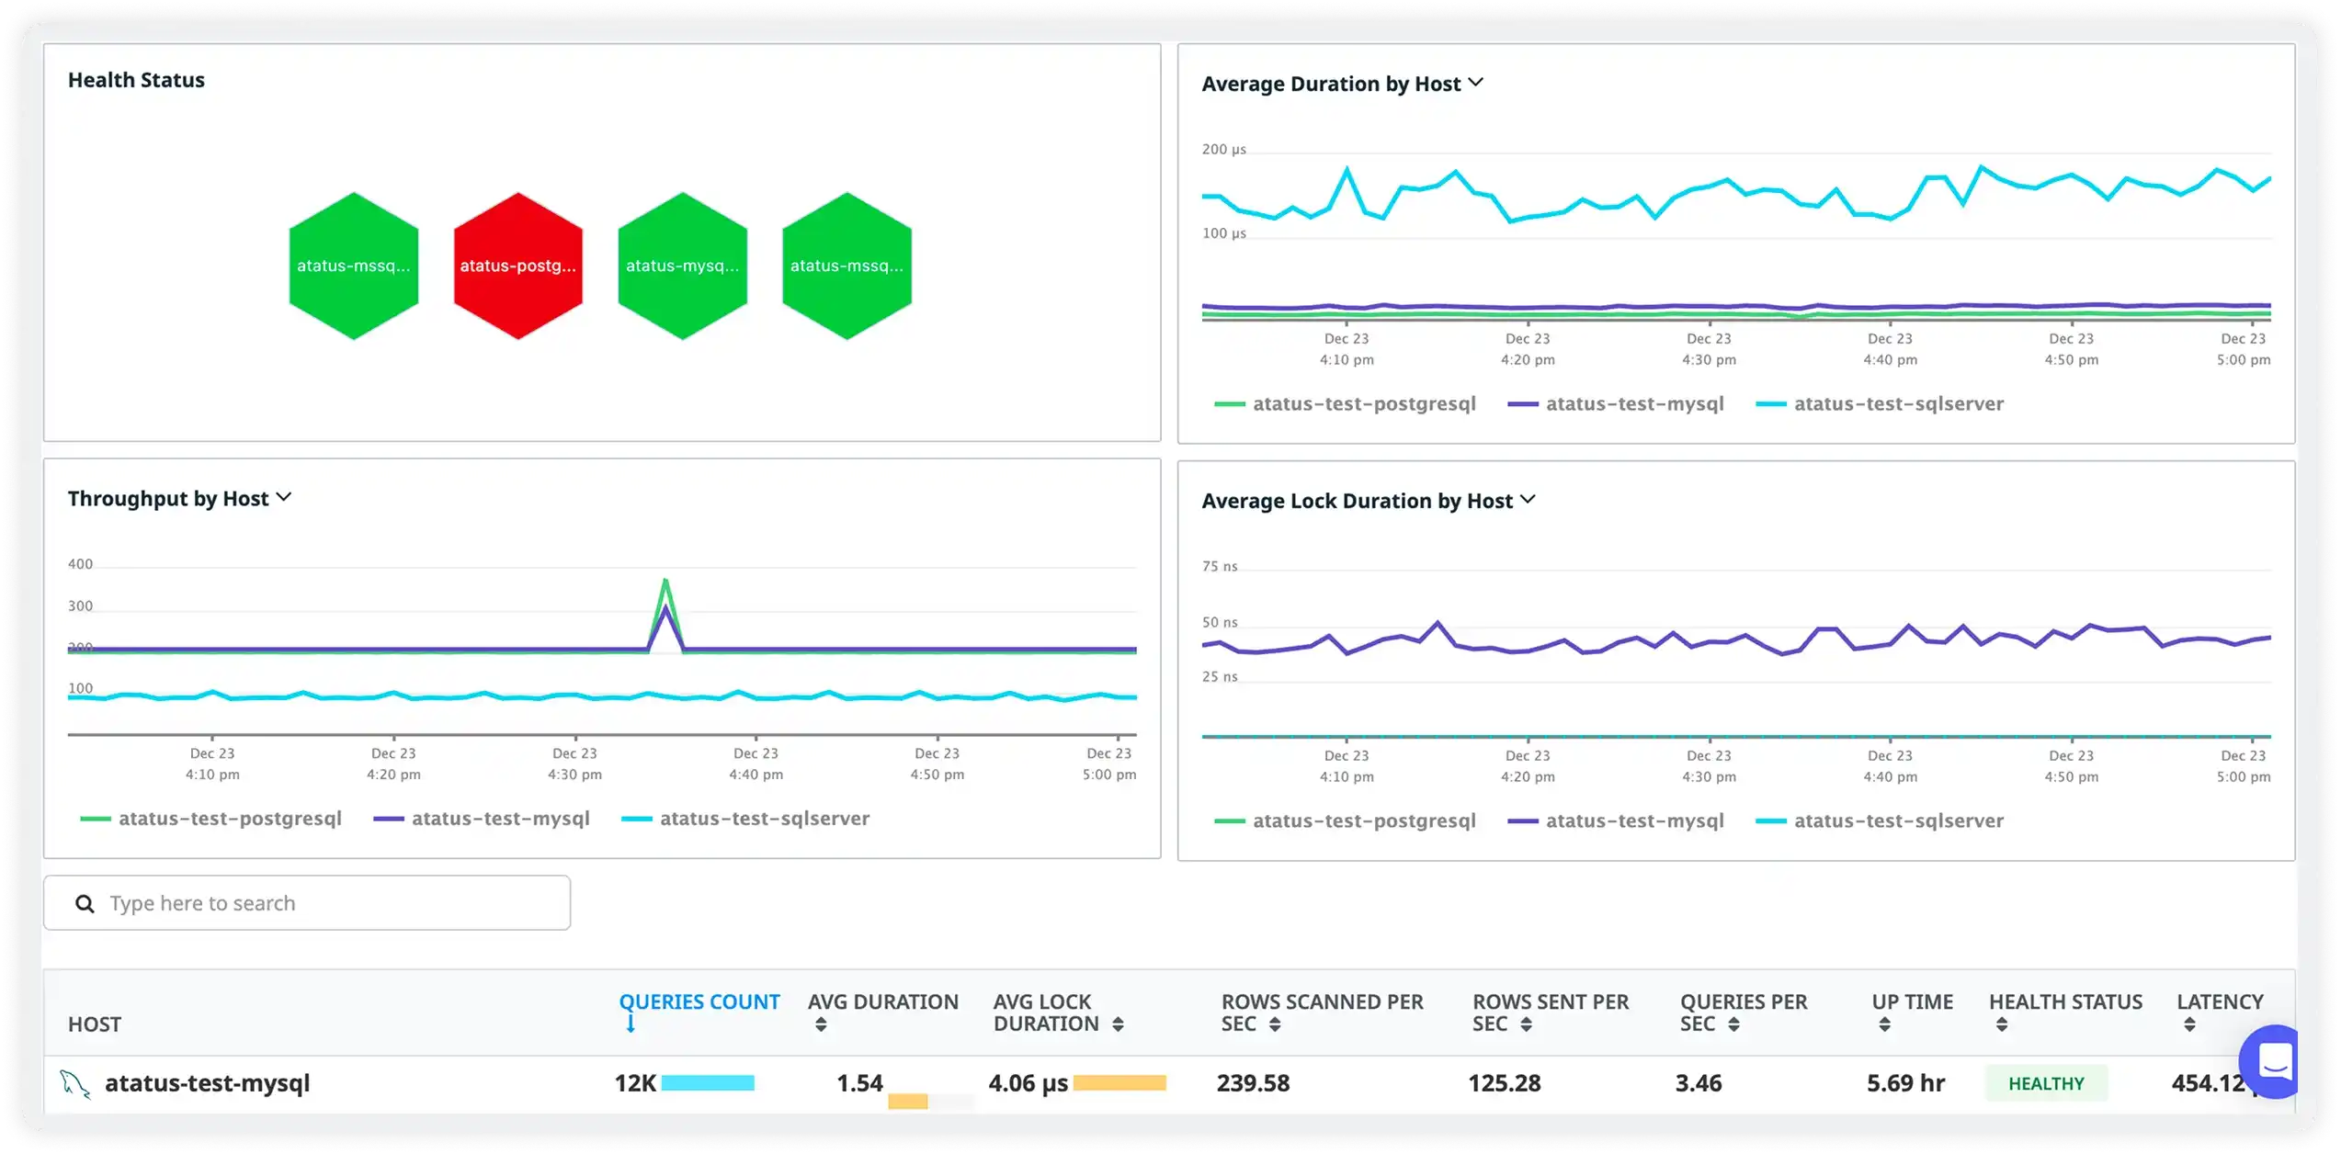Click the first green atatus-mssq... hexagon
The height and width of the screenshot is (1154, 2341).
click(x=353, y=266)
